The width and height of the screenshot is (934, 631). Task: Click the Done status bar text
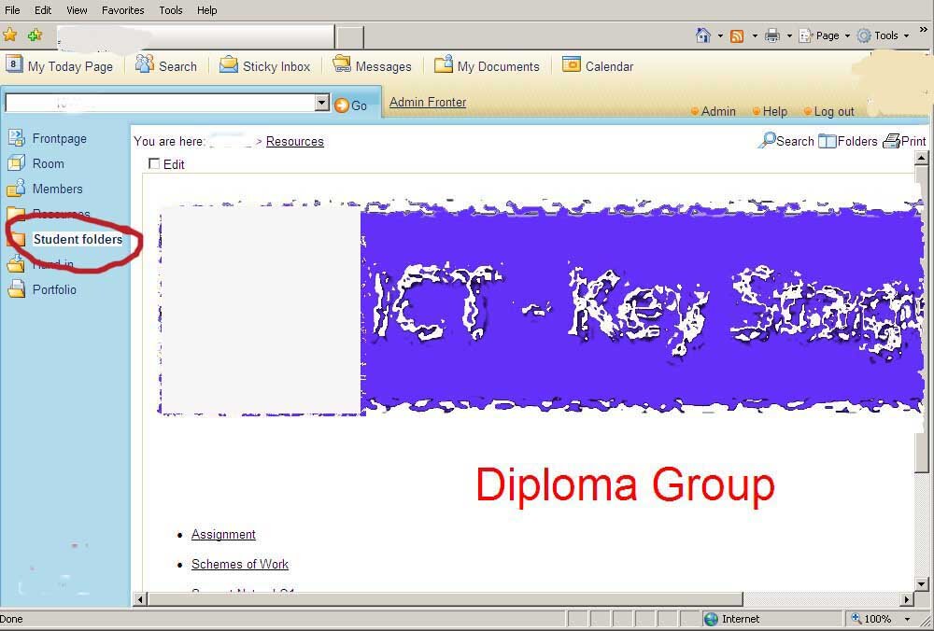[x=12, y=619]
